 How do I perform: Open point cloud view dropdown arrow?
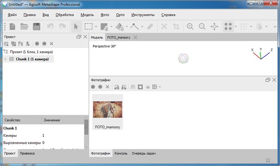(236, 27)
